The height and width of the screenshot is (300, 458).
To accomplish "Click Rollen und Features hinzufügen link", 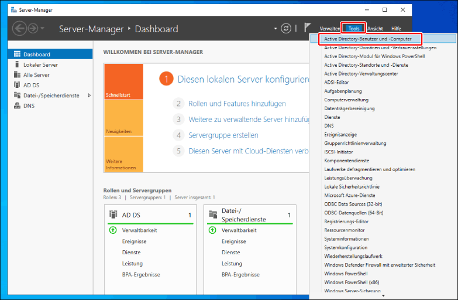I will (x=237, y=104).
